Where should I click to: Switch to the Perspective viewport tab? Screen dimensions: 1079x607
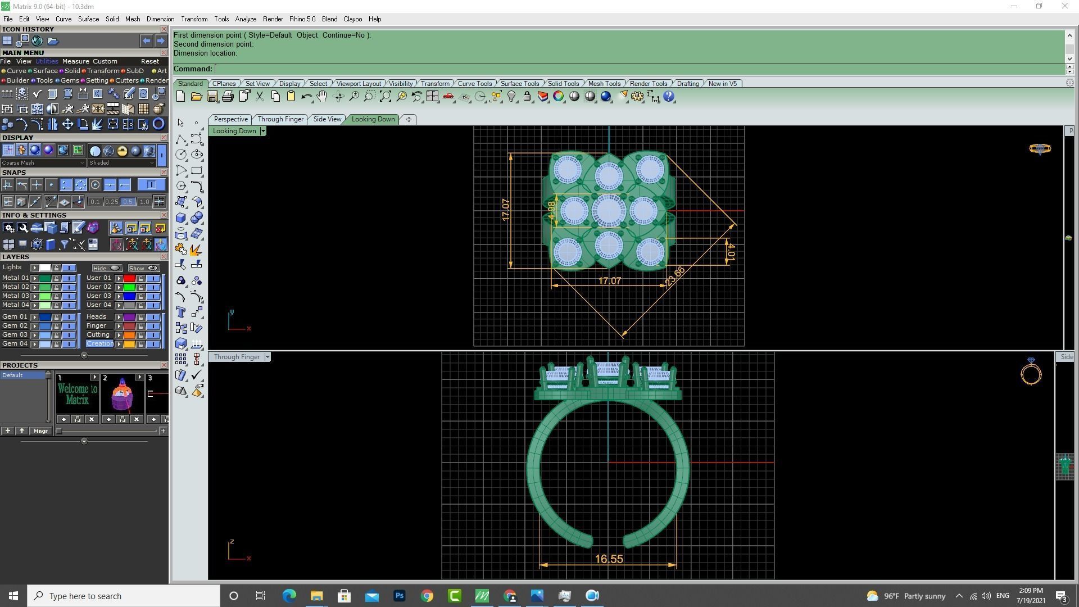230,119
